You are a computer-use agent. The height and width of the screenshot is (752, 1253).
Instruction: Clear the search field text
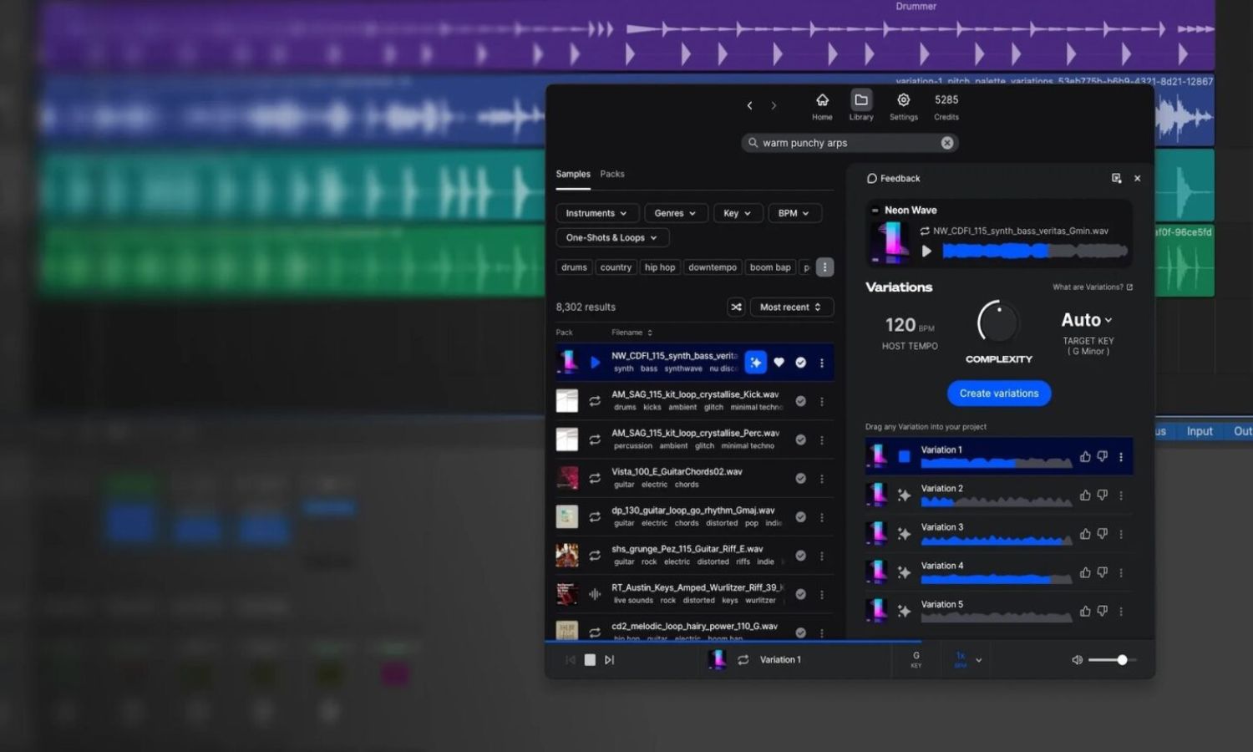point(946,143)
